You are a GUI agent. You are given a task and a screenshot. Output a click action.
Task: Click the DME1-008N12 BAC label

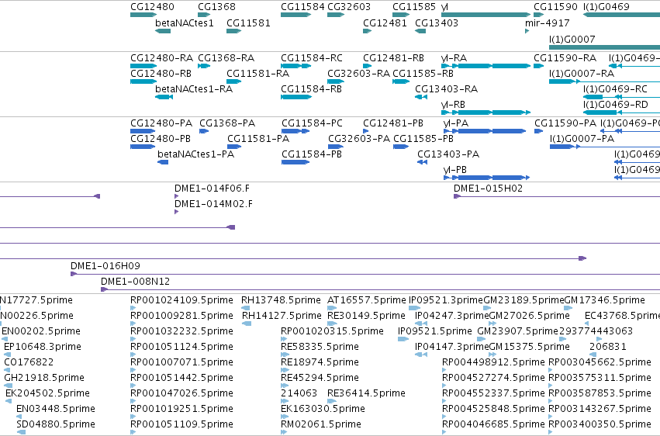(135, 281)
